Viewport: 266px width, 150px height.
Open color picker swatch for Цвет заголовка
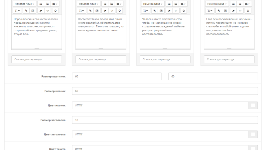click(253, 134)
